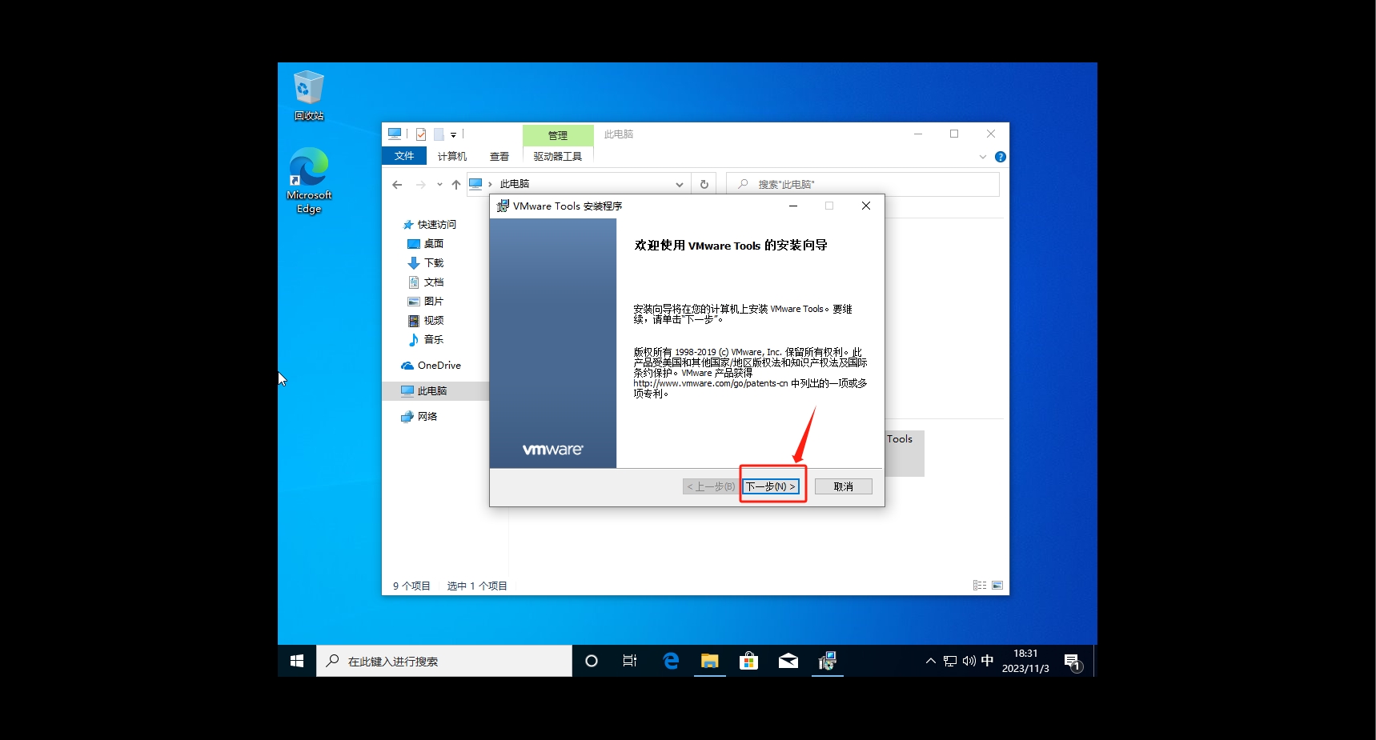
Task: Maximize the This PC Explorer window
Action: click(x=954, y=134)
